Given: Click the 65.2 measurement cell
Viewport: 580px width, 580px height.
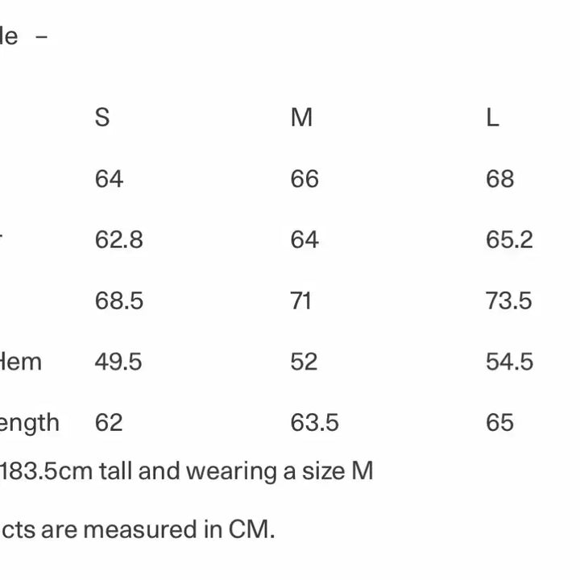Looking at the screenshot, I should 509,240.
